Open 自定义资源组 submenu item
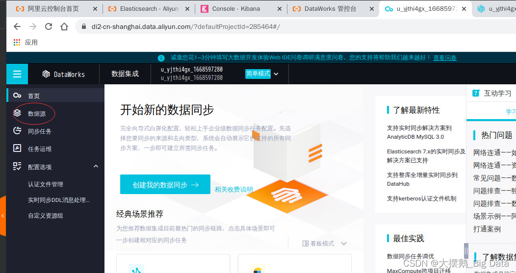Viewport: 516px width, 273px height. pyautogui.click(x=46, y=216)
